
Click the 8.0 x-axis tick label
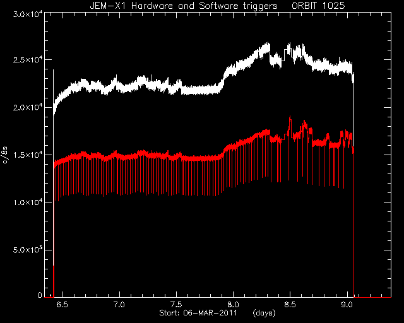coord(233,305)
